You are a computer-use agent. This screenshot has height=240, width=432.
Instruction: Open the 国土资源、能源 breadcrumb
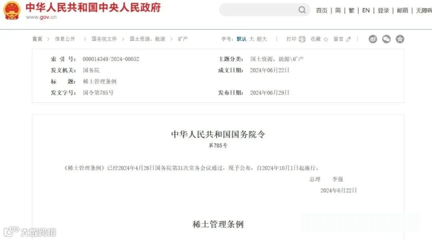[x=147, y=39]
